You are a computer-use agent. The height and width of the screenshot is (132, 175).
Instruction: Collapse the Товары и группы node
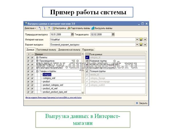point(37,71)
